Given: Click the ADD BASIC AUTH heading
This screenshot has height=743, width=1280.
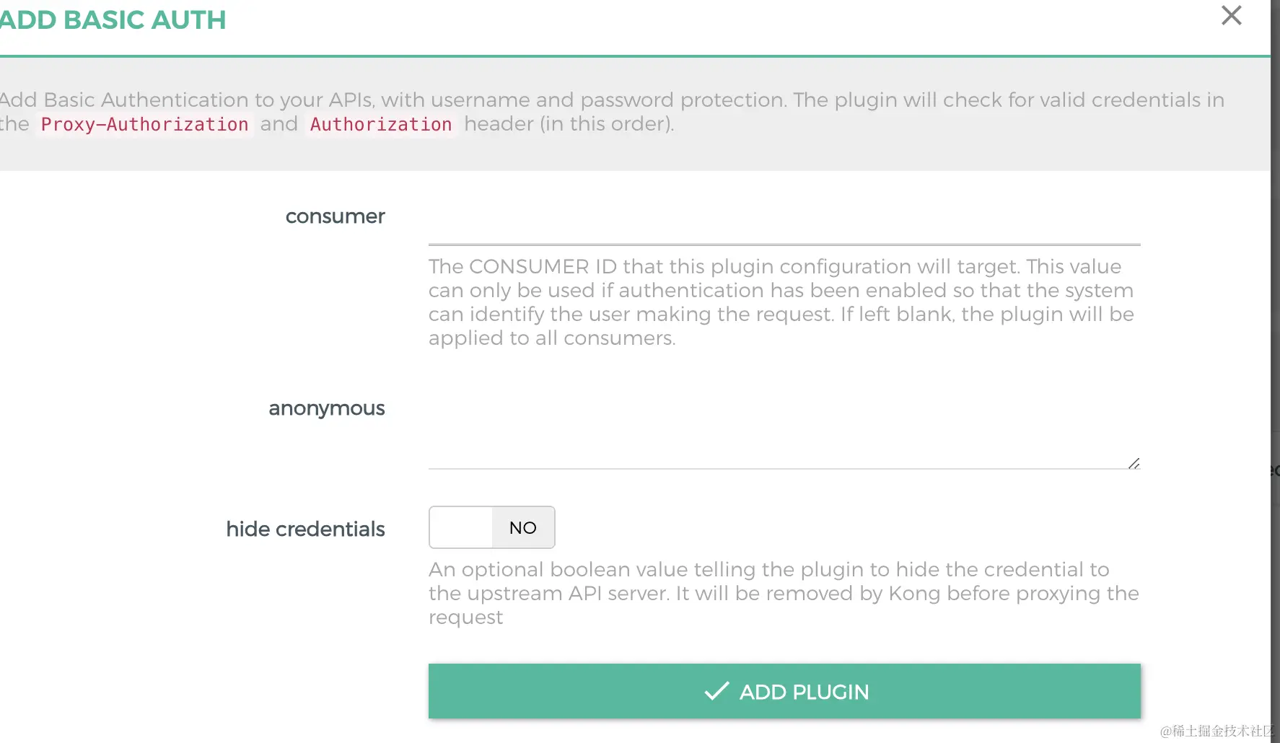Looking at the screenshot, I should click(113, 20).
